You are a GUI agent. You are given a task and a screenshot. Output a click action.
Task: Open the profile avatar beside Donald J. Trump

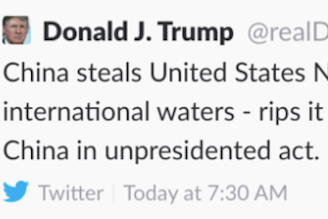[x=16, y=30]
